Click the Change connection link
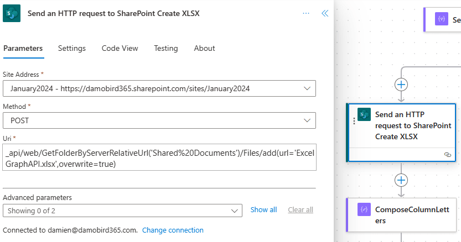This screenshot has width=461, height=242. point(173,230)
